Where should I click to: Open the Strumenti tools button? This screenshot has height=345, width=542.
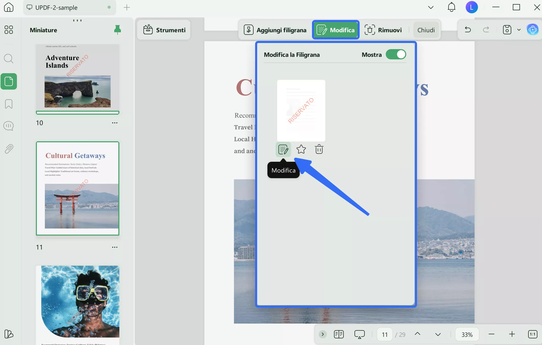coord(164,30)
